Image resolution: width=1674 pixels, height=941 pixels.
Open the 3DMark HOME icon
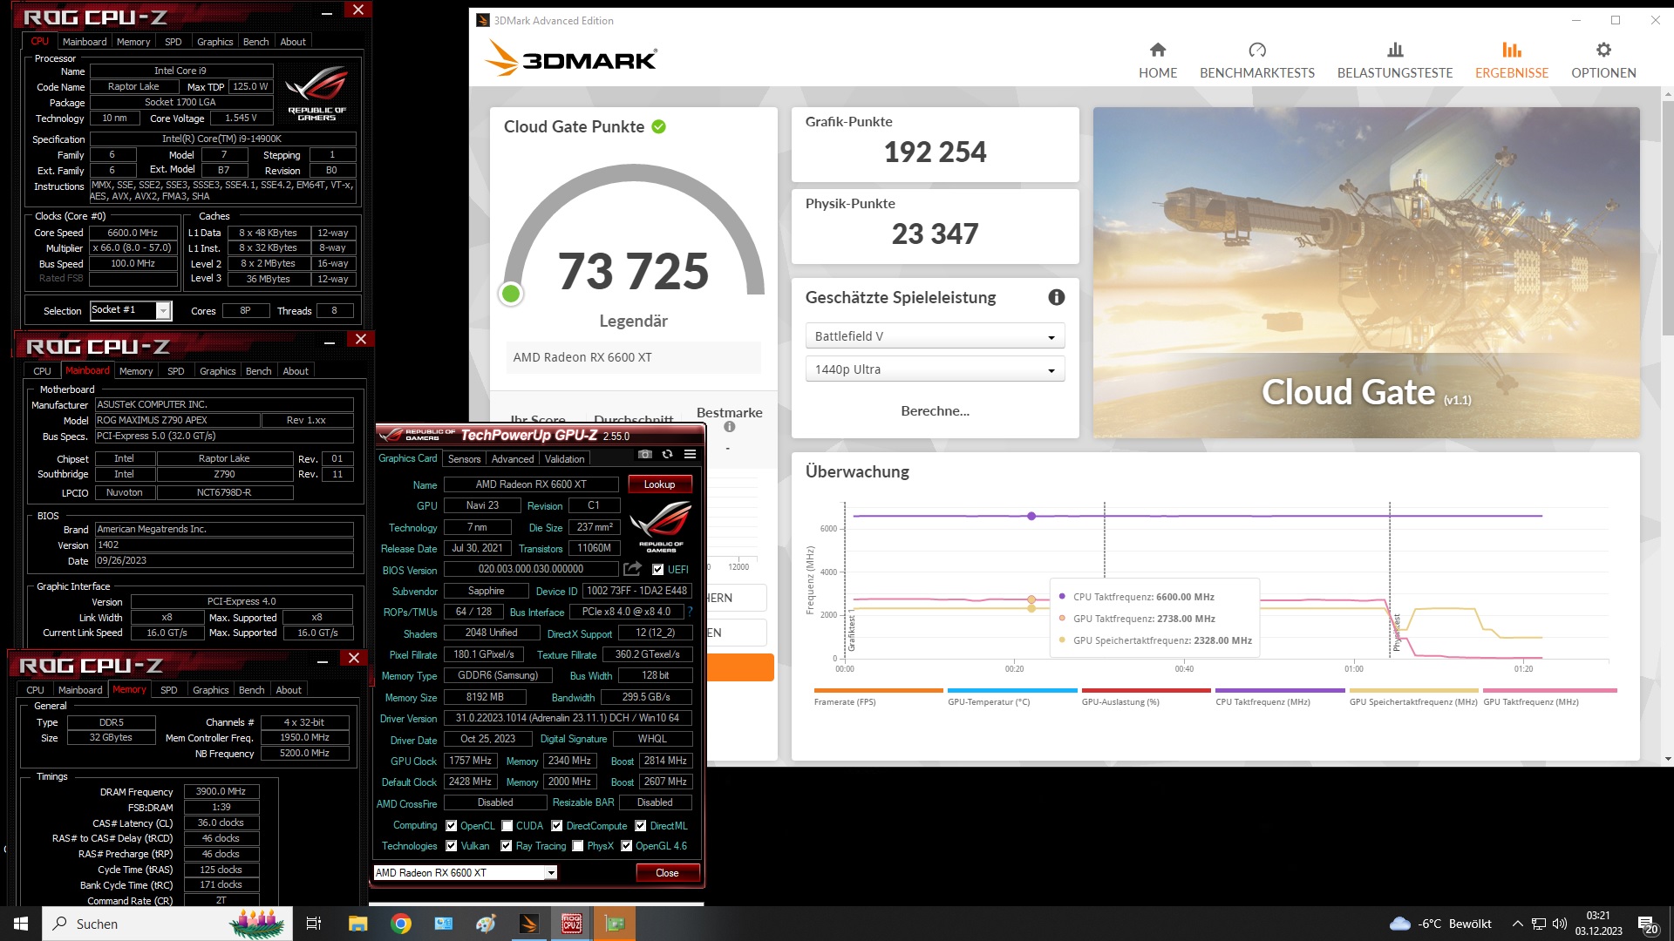1157,50
